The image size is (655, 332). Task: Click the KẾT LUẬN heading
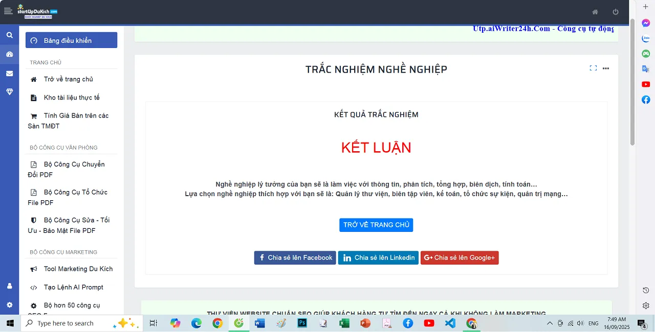[376, 148]
